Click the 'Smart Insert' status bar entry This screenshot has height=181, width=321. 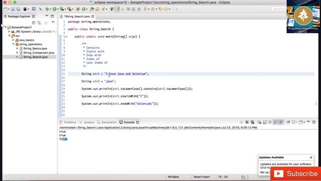click(x=202, y=176)
